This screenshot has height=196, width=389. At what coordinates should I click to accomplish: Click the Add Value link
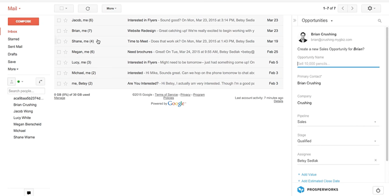[x=308, y=174]
